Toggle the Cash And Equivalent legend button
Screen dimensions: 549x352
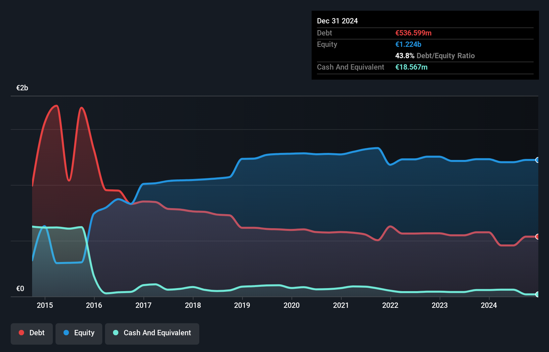coord(152,334)
